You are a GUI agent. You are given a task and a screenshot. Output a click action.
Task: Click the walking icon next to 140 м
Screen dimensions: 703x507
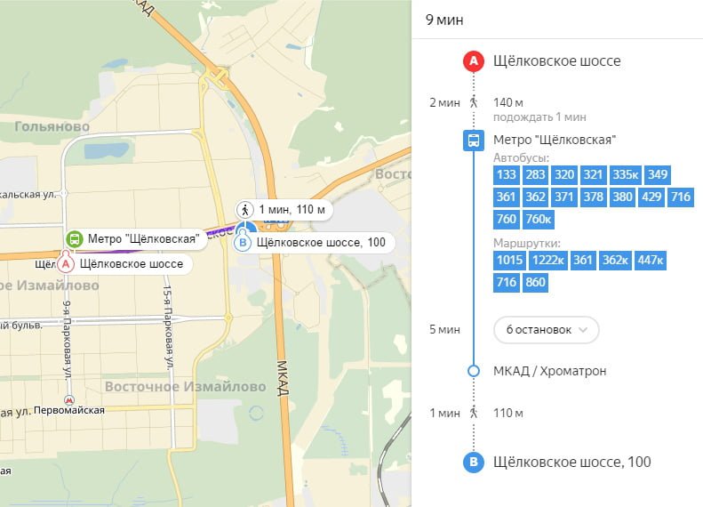474,102
